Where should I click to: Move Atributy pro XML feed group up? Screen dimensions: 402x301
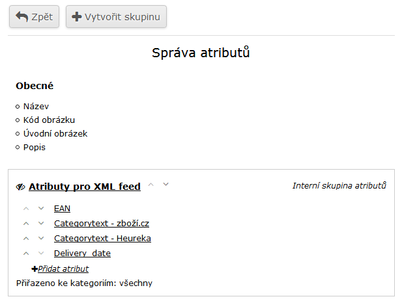click(151, 185)
